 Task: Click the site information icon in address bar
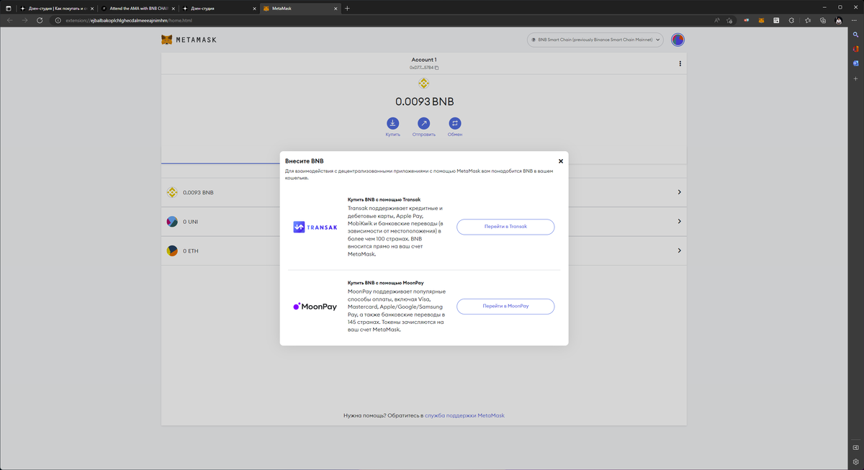(x=58, y=20)
